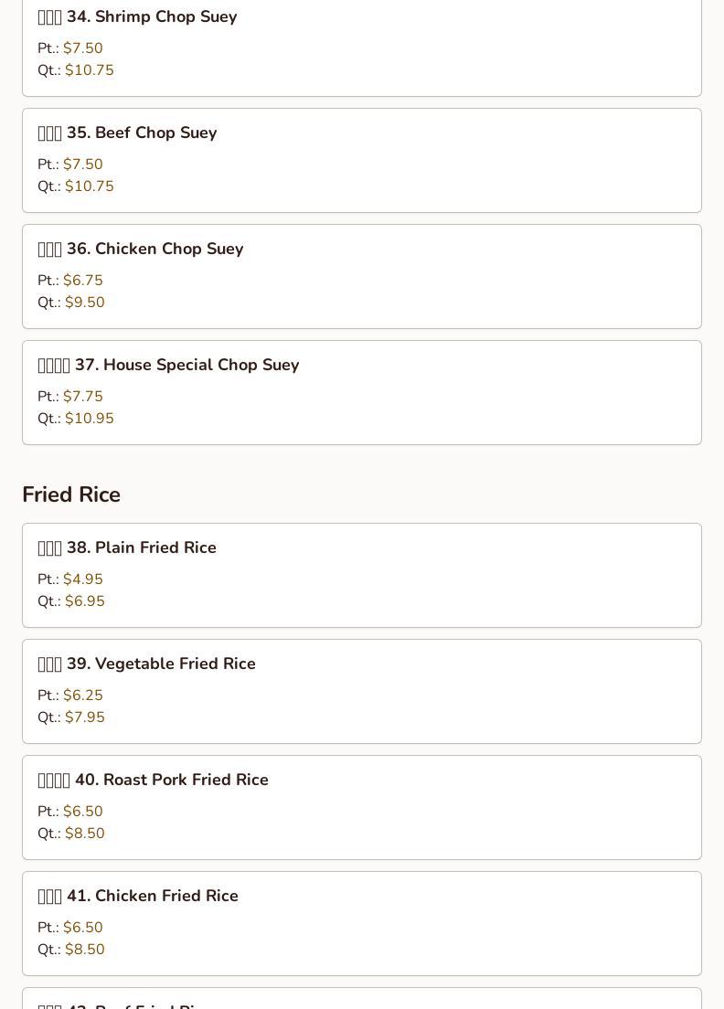Click House Special pint price $7.75

[x=82, y=397]
